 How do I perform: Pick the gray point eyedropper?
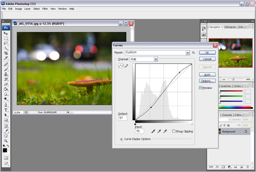pos(159,131)
